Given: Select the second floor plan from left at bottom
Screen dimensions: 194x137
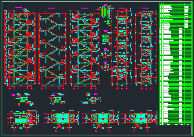Looking at the screenshot, I should [x=62, y=118].
